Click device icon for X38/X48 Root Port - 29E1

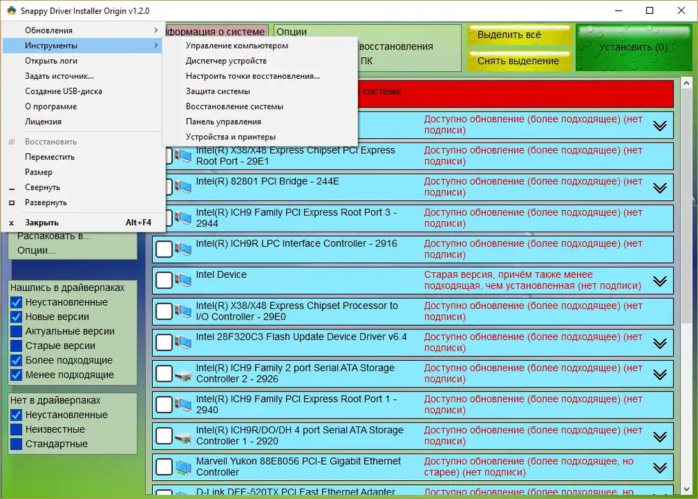(x=183, y=156)
